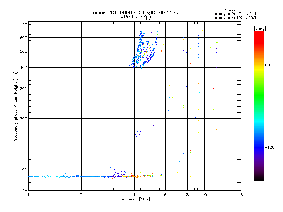Click the colorbar '100' tick label
Image resolution: width=283 pixels, height=212 pixels.
268,65
